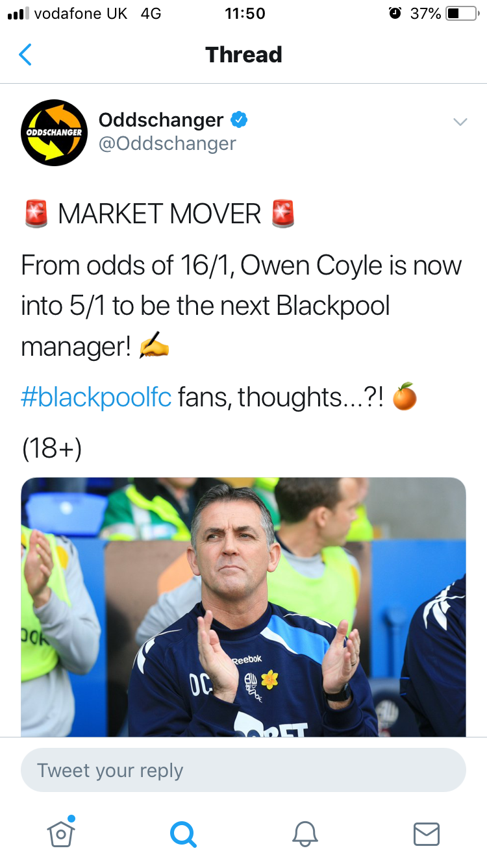The width and height of the screenshot is (487, 866).
Task: Open the Notifications bell tab
Action: pos(305,834)
